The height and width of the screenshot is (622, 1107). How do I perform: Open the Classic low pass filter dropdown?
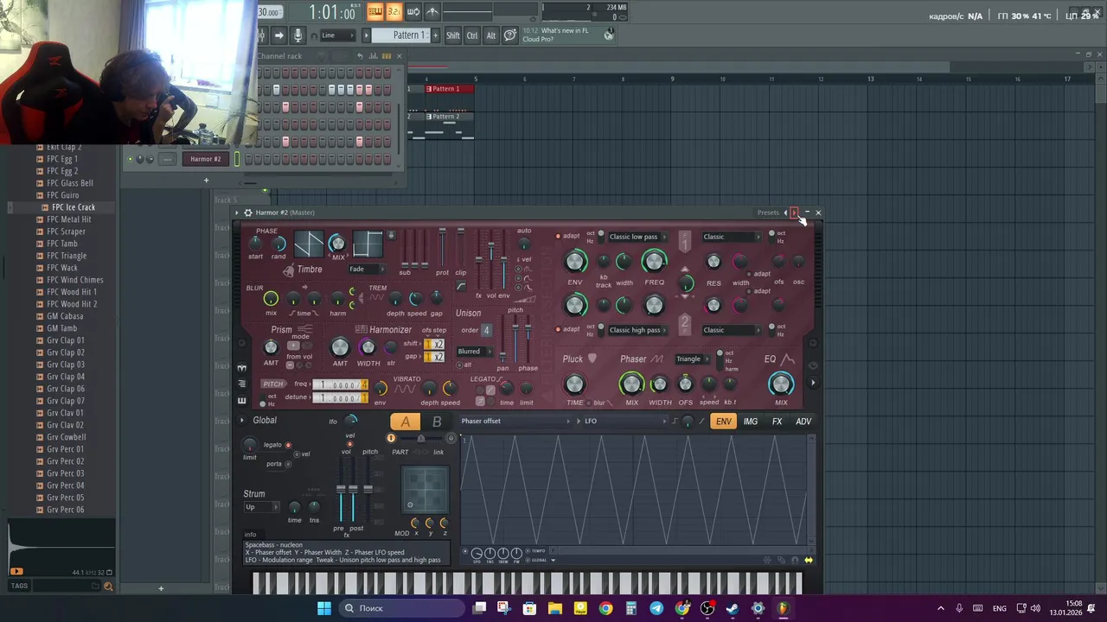tap(638, 237)
